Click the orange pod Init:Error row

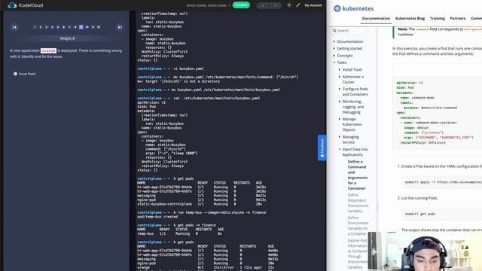[x=206, y=268]
